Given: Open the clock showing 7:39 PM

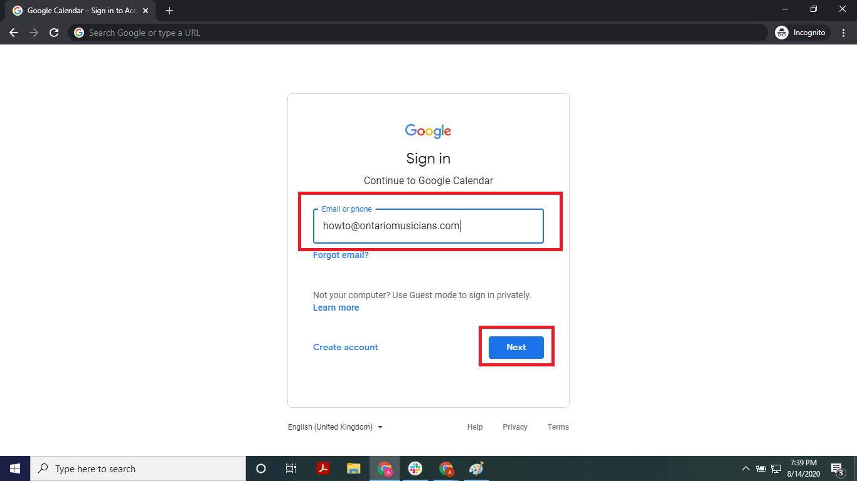Looking at the screenshot, I should (804, 468).
